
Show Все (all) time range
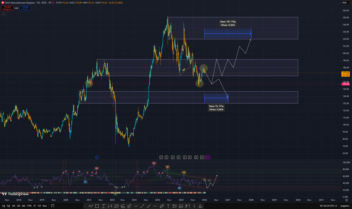click(45, 206)
